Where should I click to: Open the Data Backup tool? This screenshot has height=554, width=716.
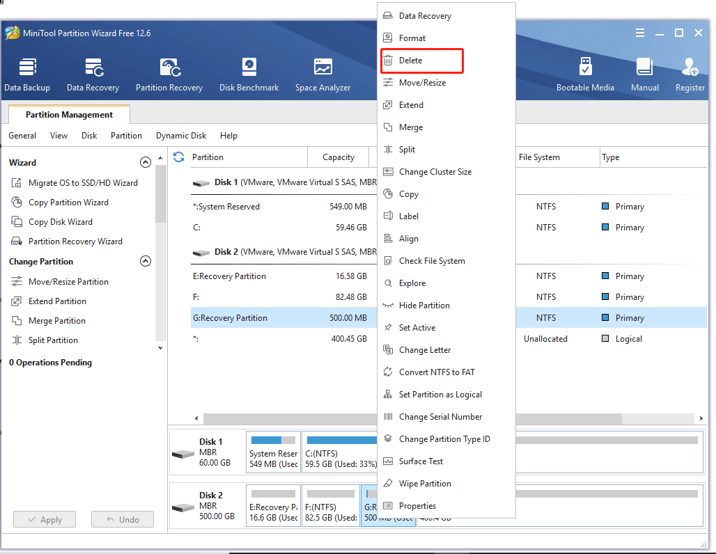pyautogui.click(x=27, y=74)
